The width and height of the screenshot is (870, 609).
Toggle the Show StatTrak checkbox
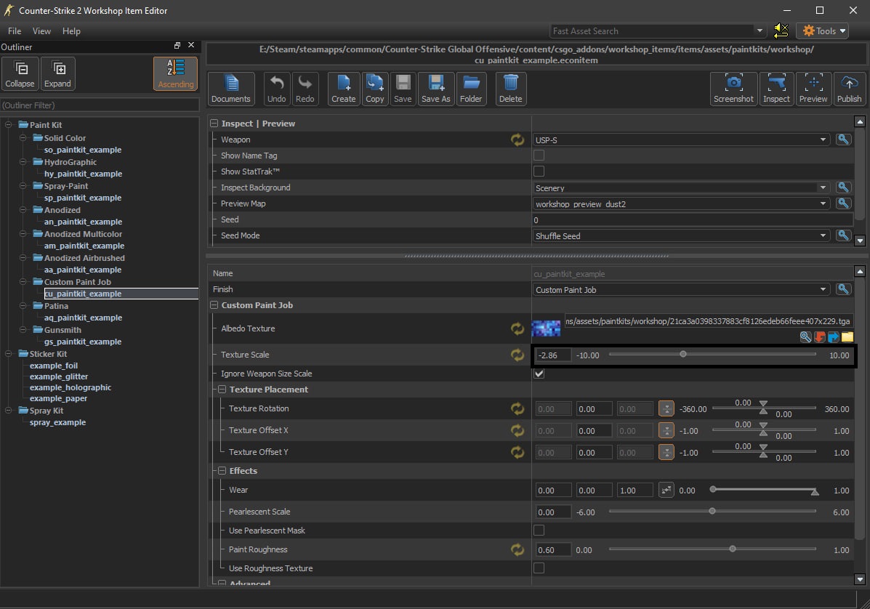539,172
